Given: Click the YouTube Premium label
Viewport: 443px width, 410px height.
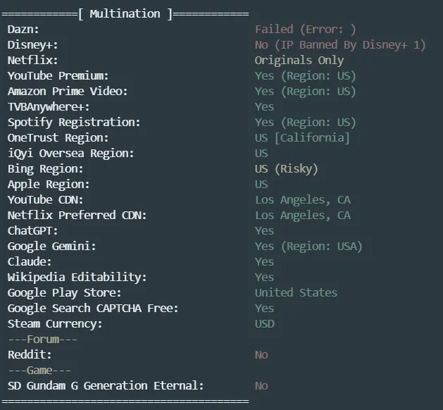Looking at the screenshot, I should point(58,76).
